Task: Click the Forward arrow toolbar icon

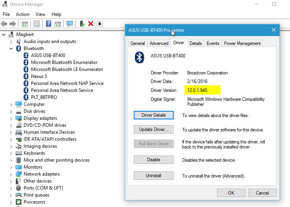Action: click(x=12, y=24)
